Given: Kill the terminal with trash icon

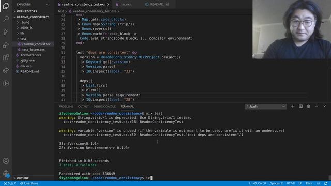Looking at the screenshot, I should click(308, 106).
